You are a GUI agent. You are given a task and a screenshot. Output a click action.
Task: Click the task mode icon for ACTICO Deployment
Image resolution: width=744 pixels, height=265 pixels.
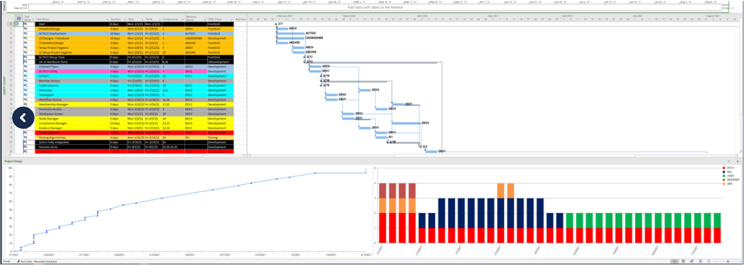(x=25, y=34)
